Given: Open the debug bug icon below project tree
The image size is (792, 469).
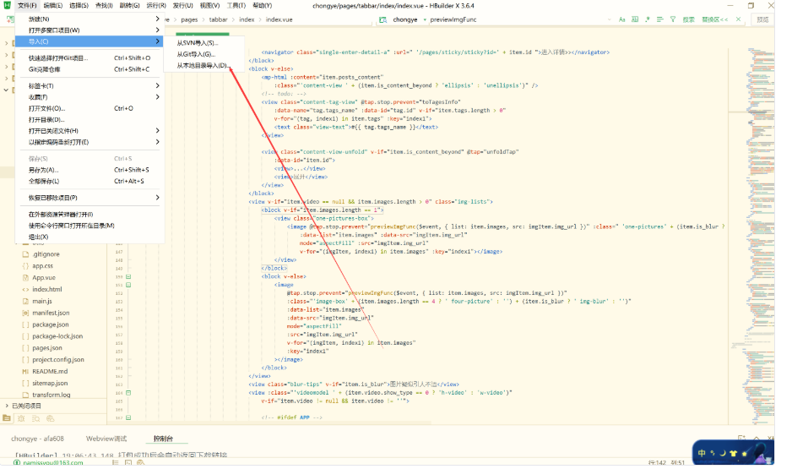Looking at the screenshot, I should coord(21,418).
